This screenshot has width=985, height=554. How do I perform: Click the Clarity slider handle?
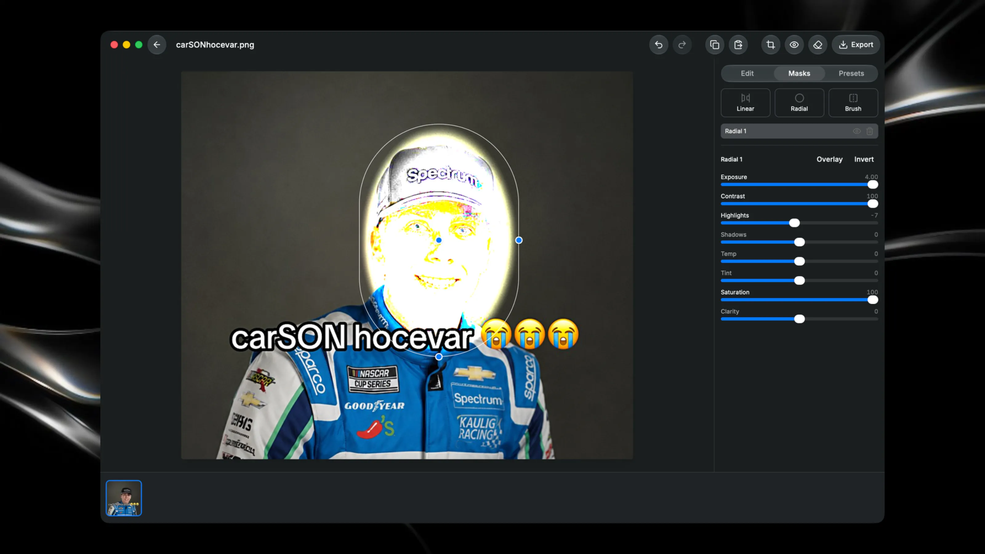[x=799, y=319]
